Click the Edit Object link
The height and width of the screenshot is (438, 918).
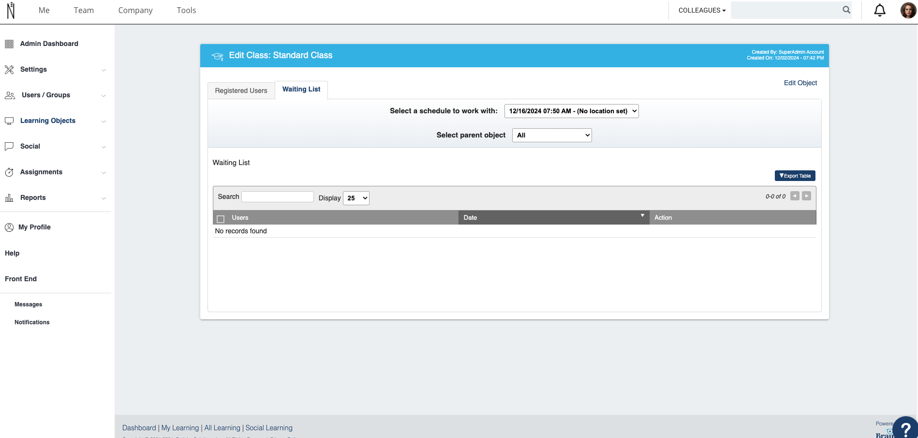(x=800, y=83)
